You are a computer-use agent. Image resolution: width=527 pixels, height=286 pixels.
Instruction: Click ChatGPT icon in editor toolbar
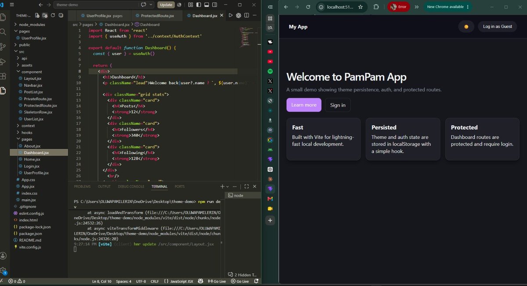tap(238, 15)
